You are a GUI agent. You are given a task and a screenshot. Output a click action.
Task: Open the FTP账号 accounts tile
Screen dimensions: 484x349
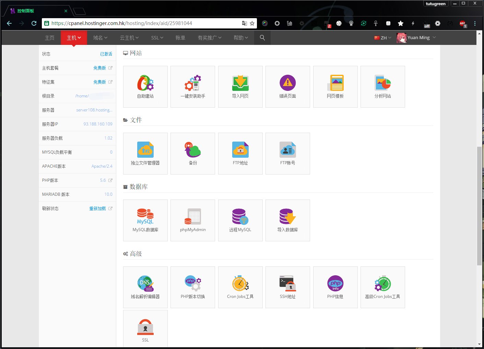(288, 154)
